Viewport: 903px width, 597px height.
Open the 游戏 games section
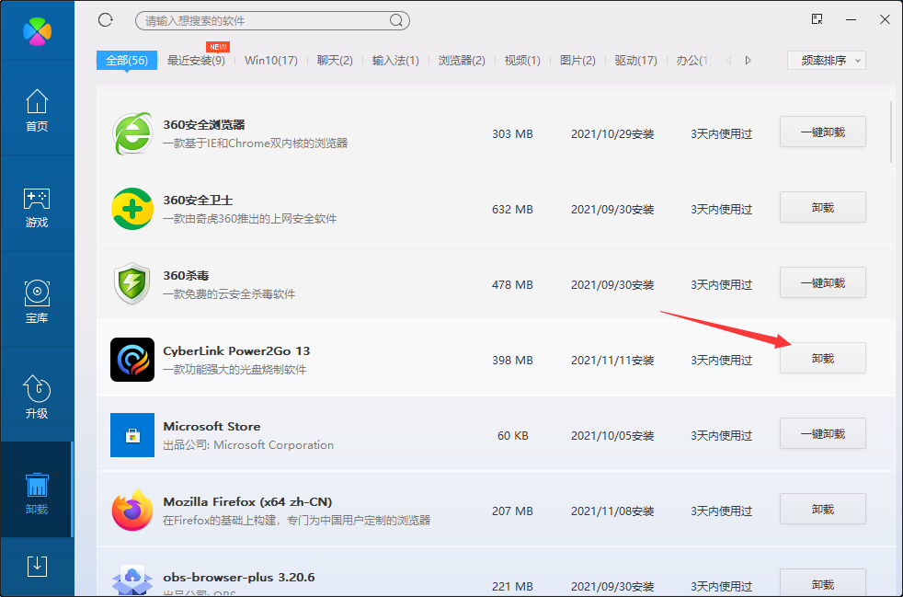[x=37, y=207]
